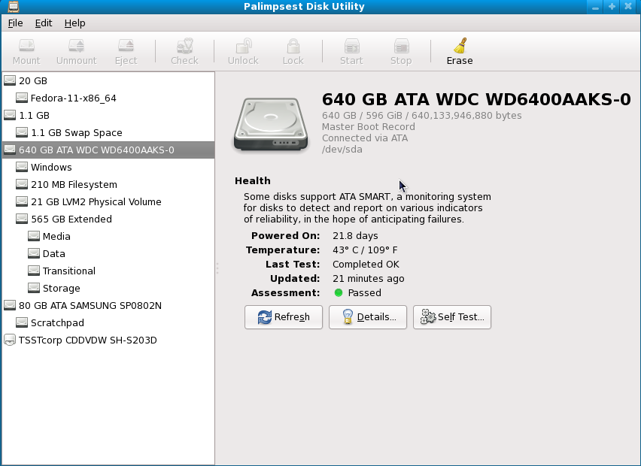Select the Media partition
The width and height of the screenshot is (641, 466).
pyautogui.click(x=108, y=237)
